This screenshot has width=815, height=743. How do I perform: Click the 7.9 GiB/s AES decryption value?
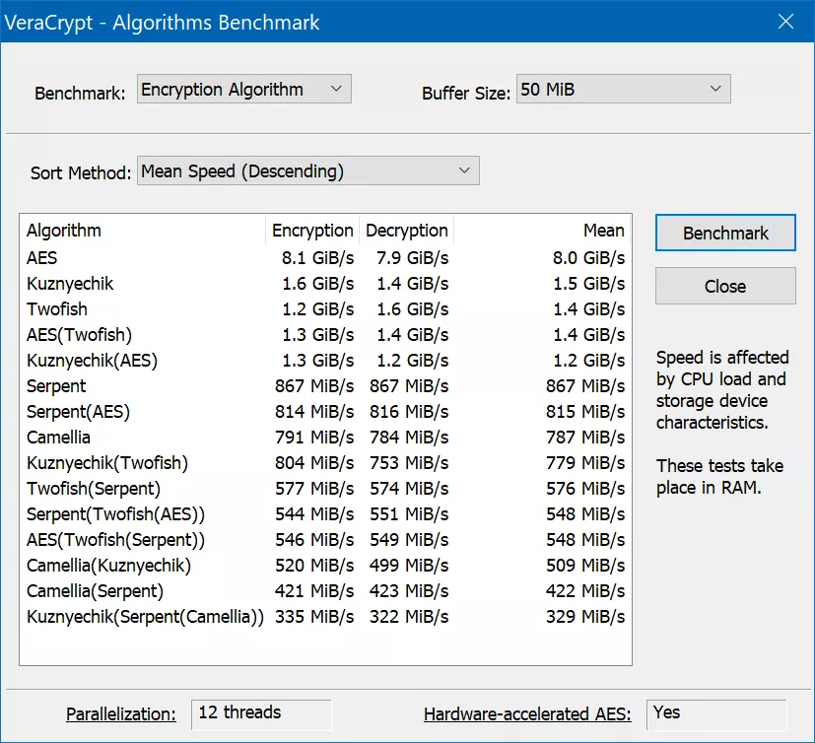[x=412, y=258]
